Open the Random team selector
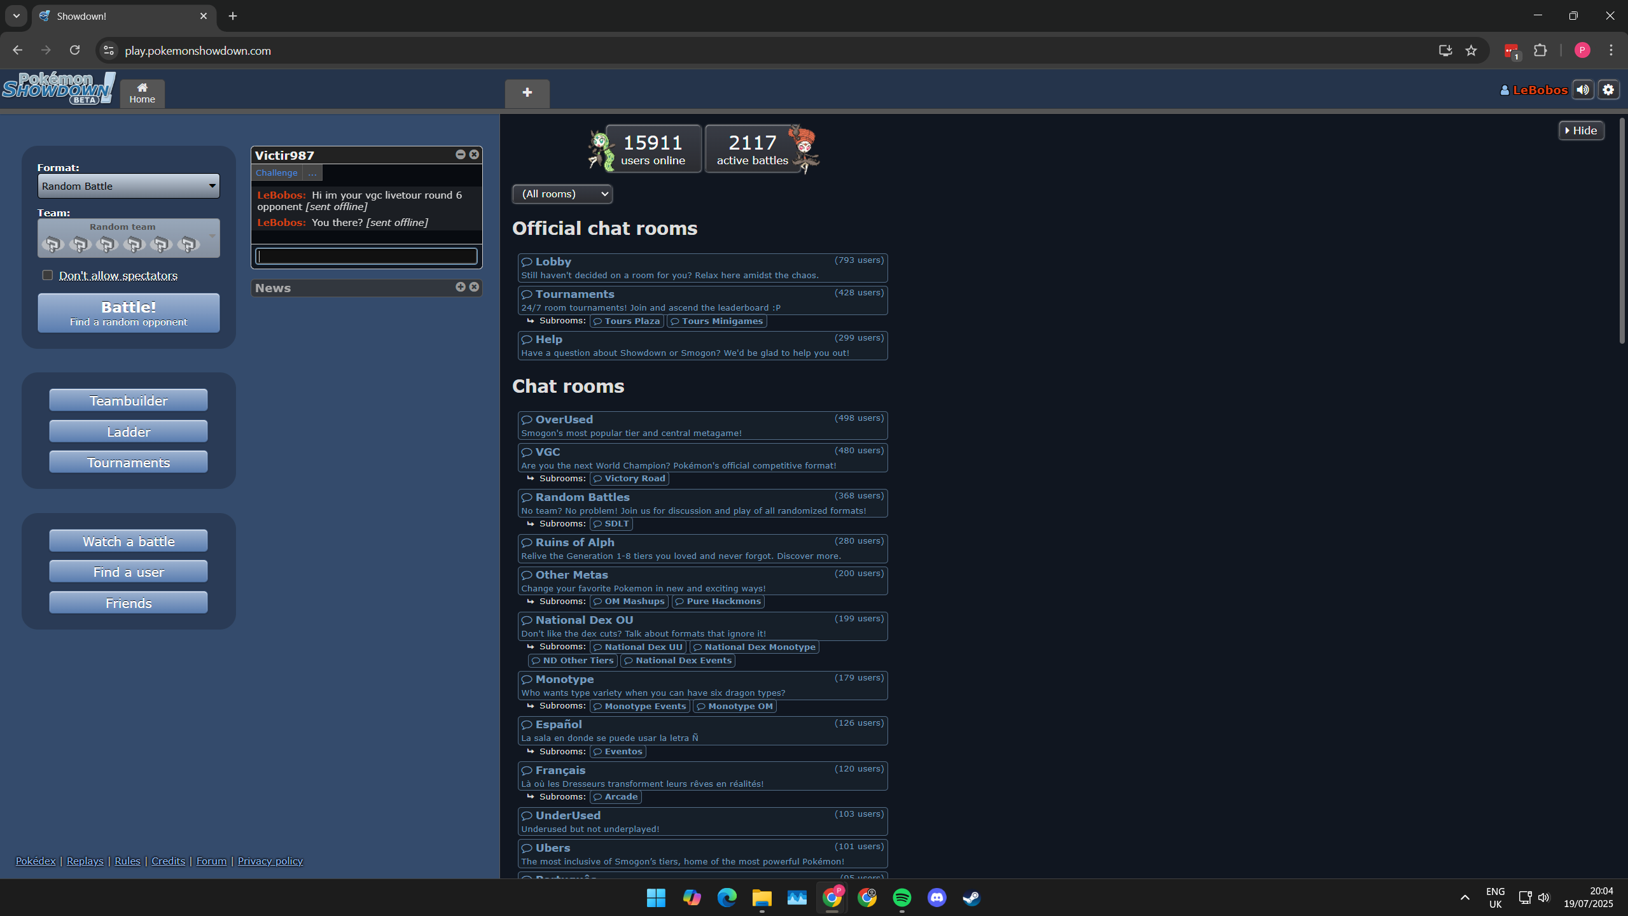The width and height of the screenshot is (1628, 916). (129, 238)
